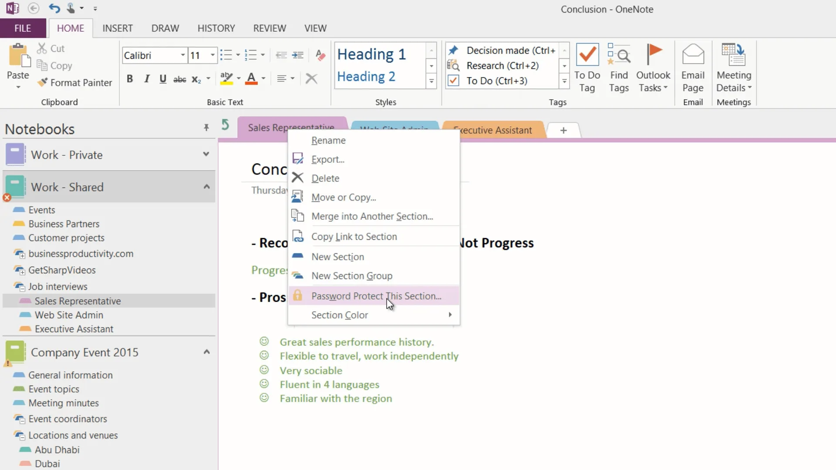Switch to the INSERT ribbon tab
This screenshot has width=836, height=470.
pos(118,28)
